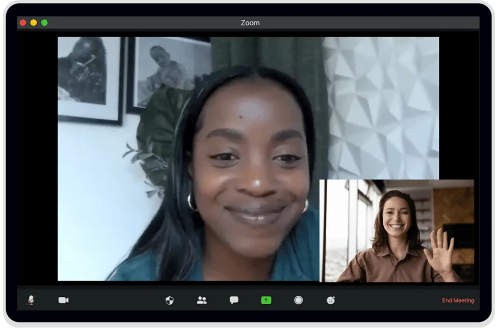Viewport: 497px width, 328px height.
Task: Start recording with the Record icon
Action: pyautogui.click(x=298, y=300)
